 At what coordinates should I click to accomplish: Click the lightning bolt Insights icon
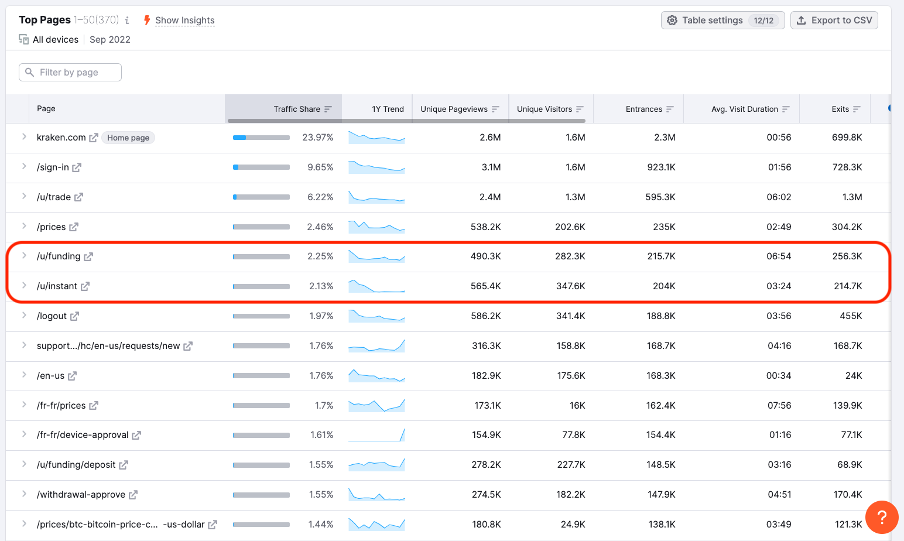[147, 20]
